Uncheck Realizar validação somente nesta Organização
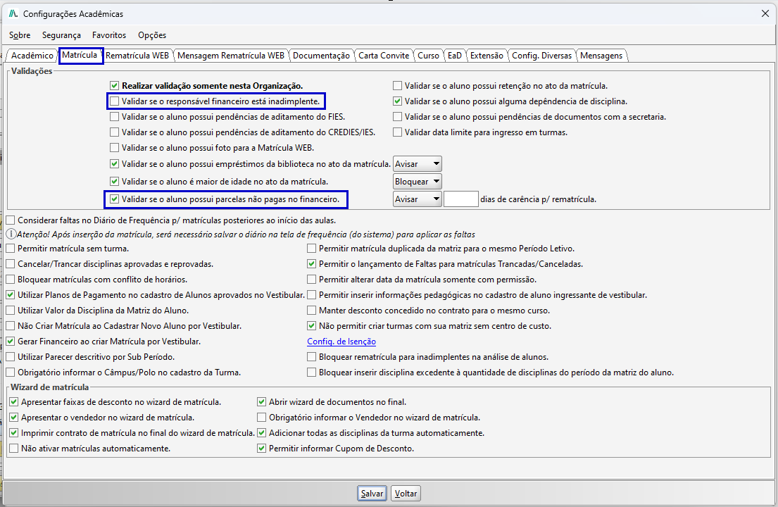 [x=114, y=86]
